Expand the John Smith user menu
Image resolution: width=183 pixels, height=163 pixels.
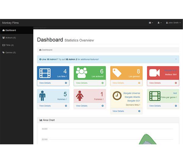point(173,23)
